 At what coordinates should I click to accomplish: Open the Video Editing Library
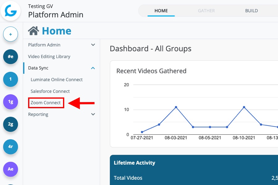point(49,56)
